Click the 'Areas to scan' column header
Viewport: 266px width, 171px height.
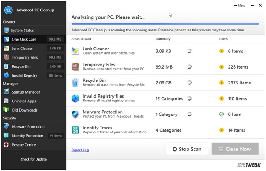tap(81, 39)
